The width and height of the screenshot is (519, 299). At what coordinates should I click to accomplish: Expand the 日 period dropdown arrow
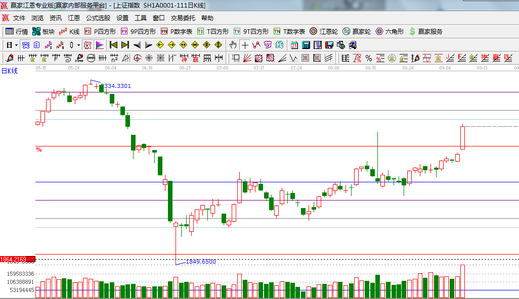coord(17,45)
